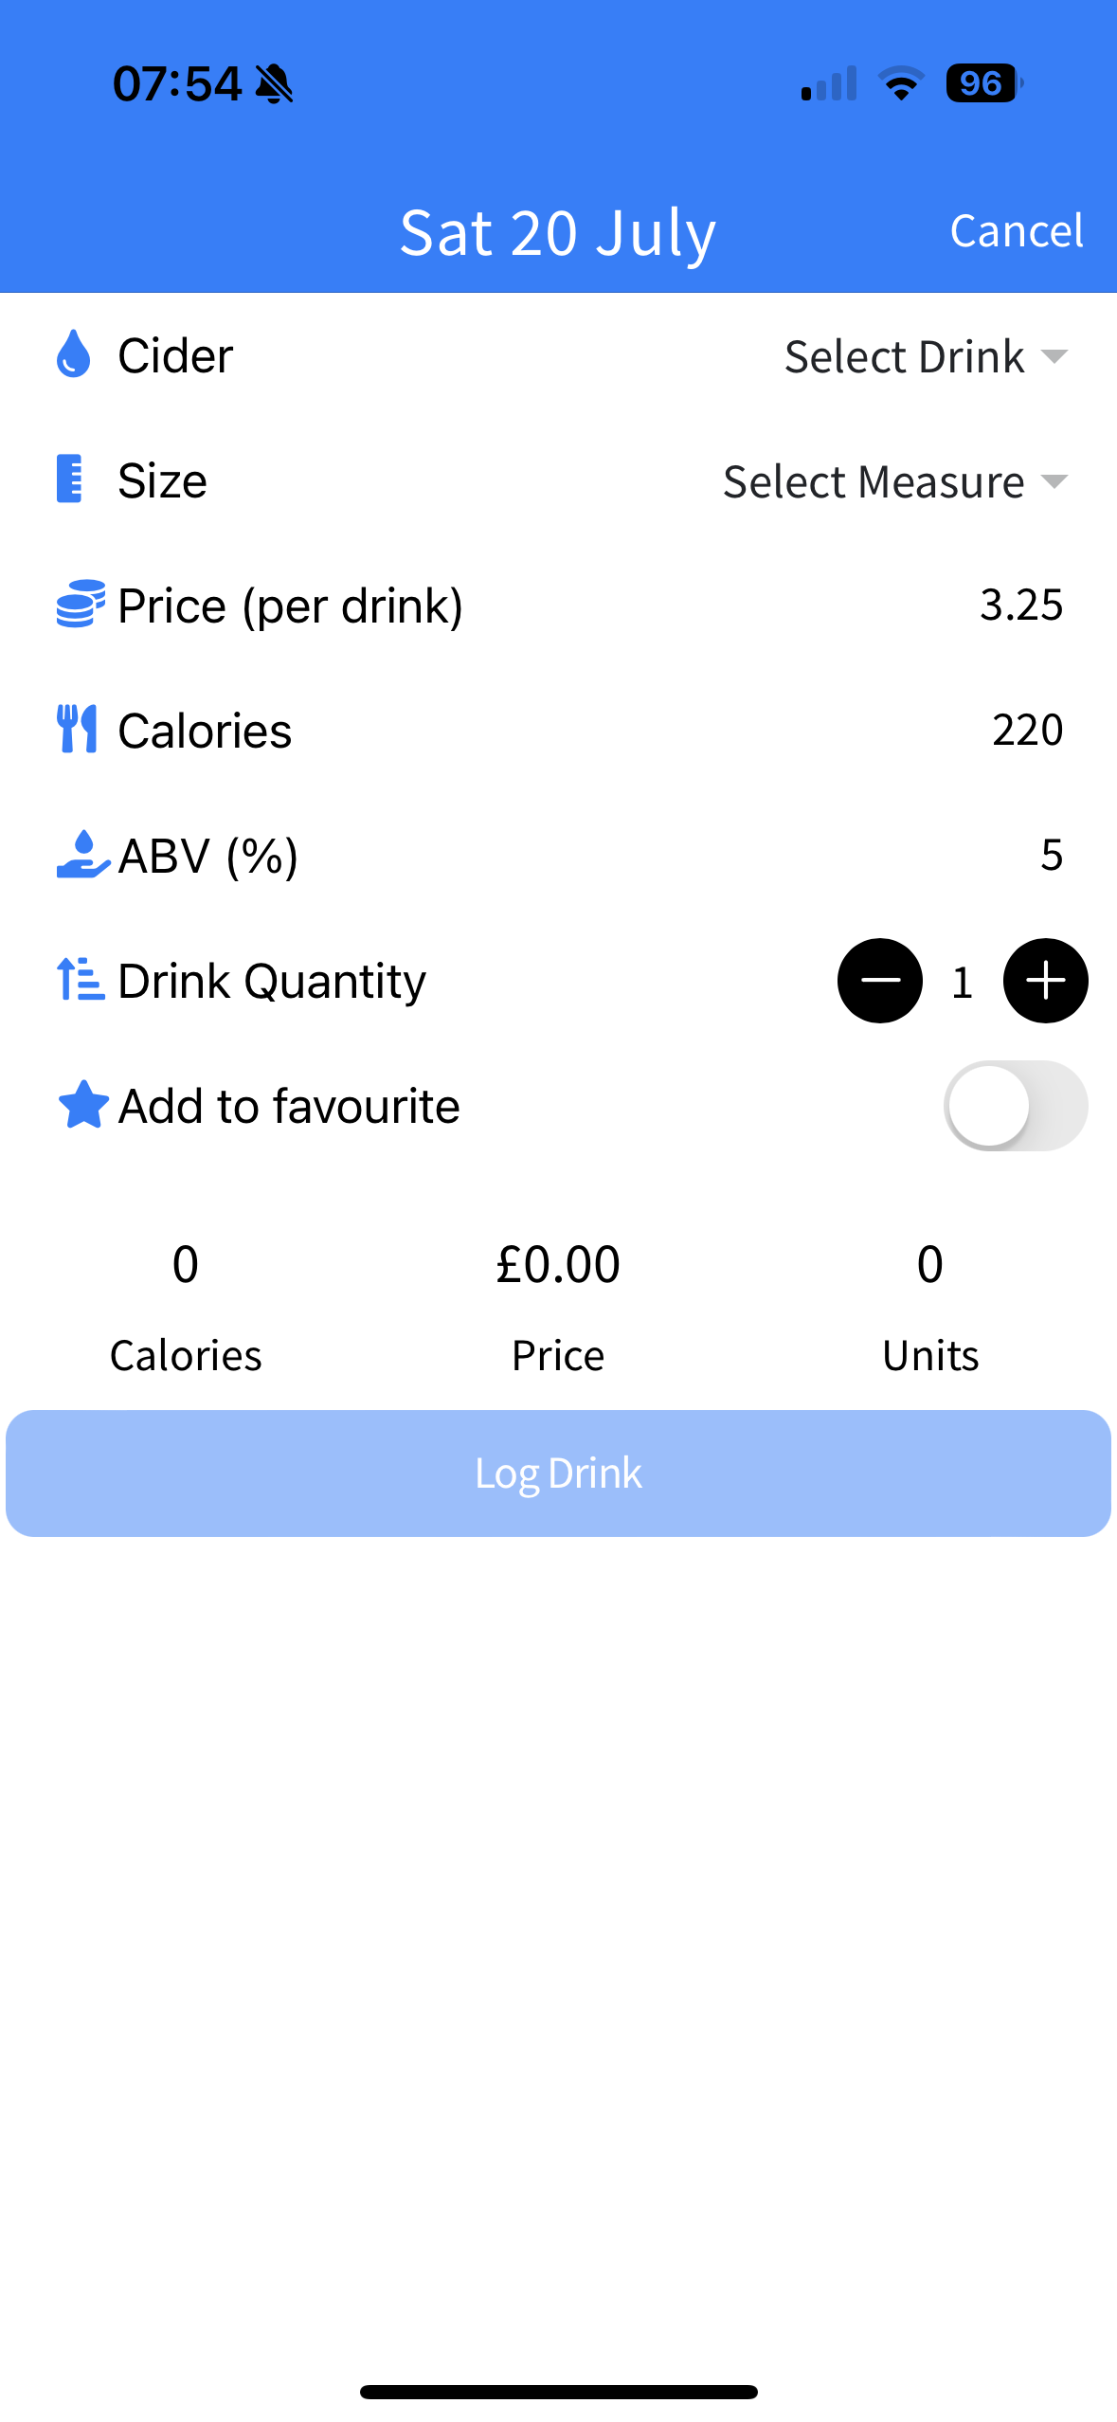Tap the Sat 20 July date title
The image size is (1117, 2422).
click(x=557, y=233)
